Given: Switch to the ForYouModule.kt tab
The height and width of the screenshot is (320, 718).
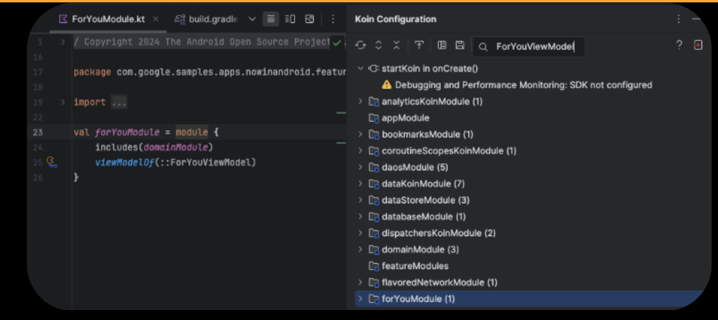Looking at the screenshot, I should coord(109,19).
